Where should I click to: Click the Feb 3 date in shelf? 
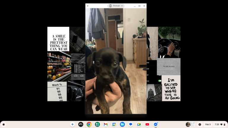coord(208,124)
